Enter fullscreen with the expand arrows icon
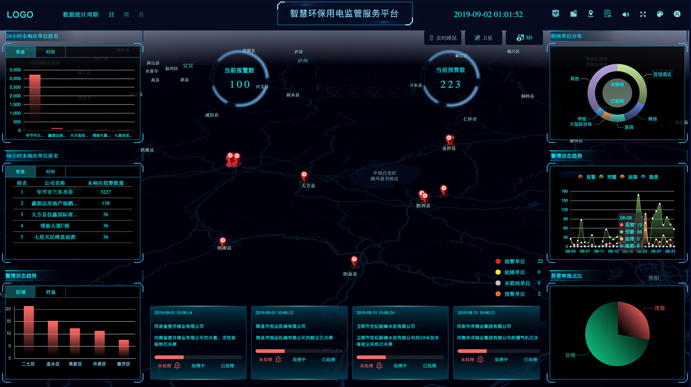The width and height of the screenshot is (691, 387). tap(643, 14)
